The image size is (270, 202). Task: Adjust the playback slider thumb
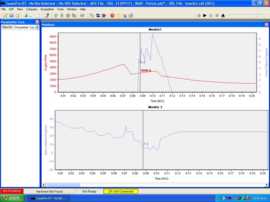click(x=256, y=15)
